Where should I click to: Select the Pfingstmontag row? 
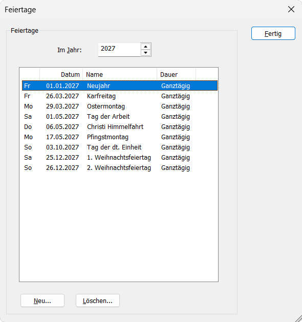coord(120,137)
